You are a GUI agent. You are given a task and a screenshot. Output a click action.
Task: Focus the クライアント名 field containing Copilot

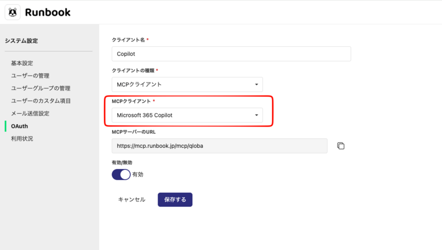[x=231, y=54]
